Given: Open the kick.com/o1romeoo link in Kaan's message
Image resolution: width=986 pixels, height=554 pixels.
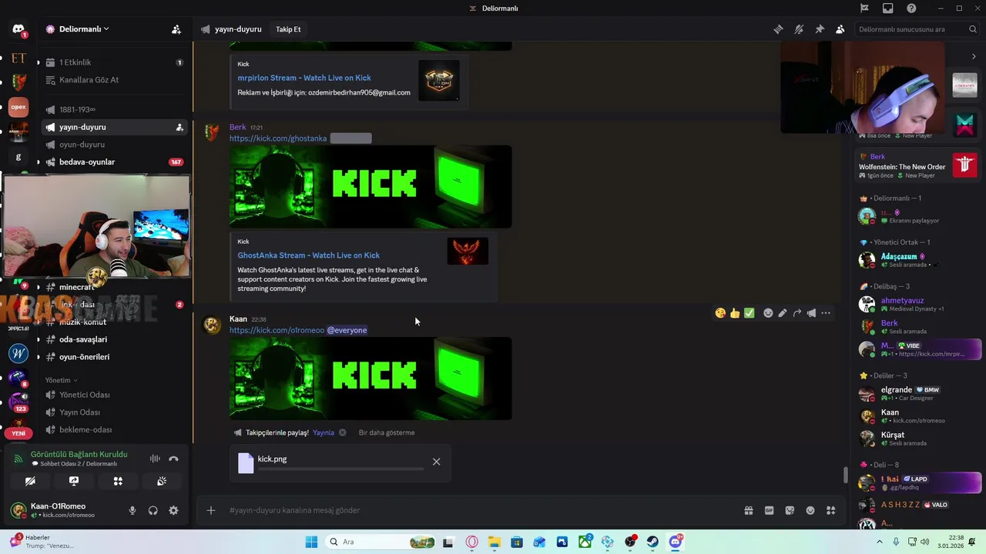Looking at the screenshot, I should [x=277, y=330].
